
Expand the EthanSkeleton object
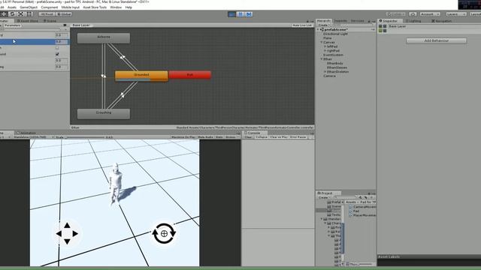tap(325, 72)
